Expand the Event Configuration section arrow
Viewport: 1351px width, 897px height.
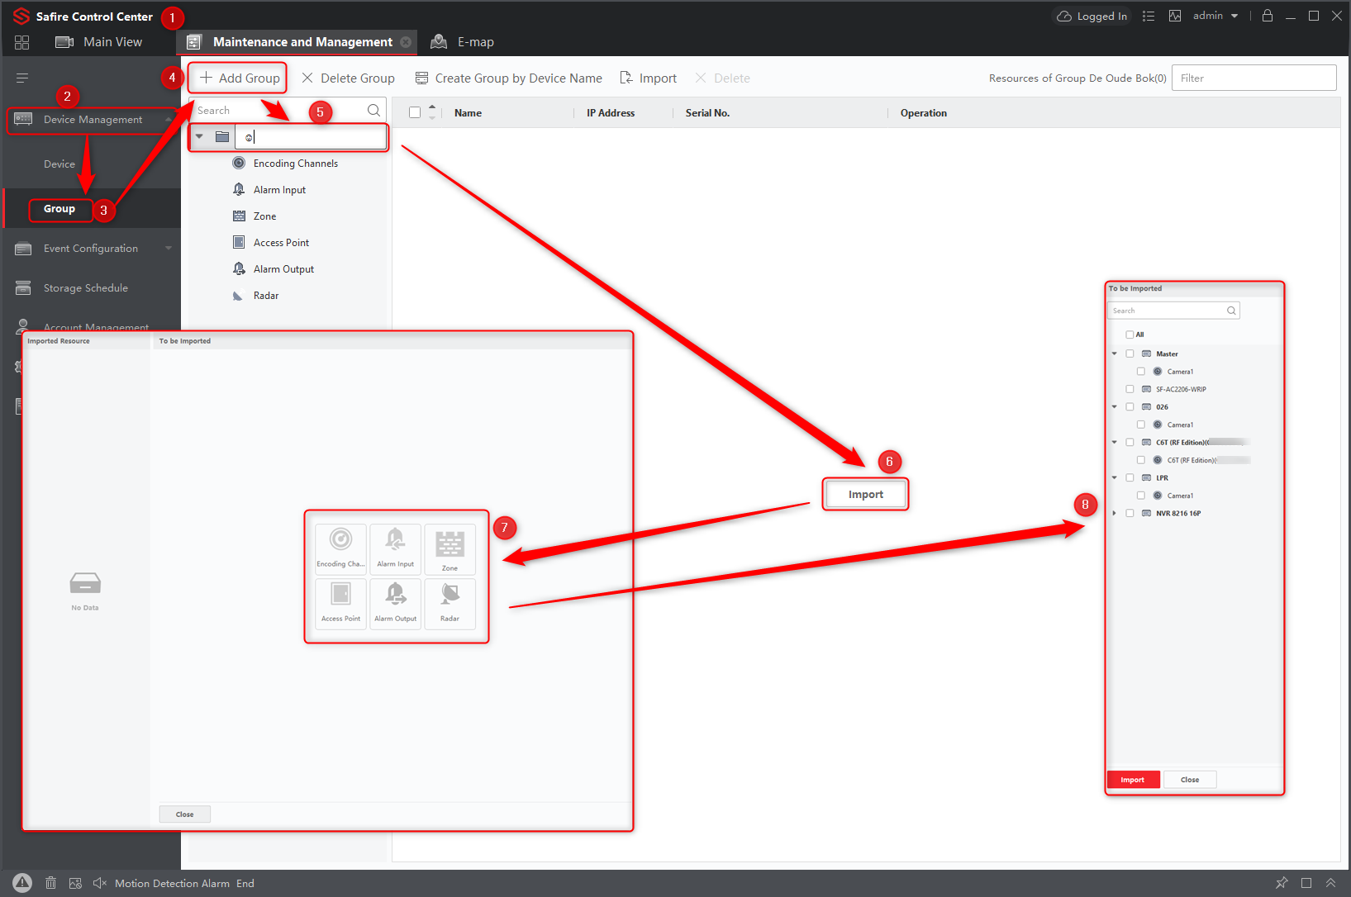pos(169,249)
